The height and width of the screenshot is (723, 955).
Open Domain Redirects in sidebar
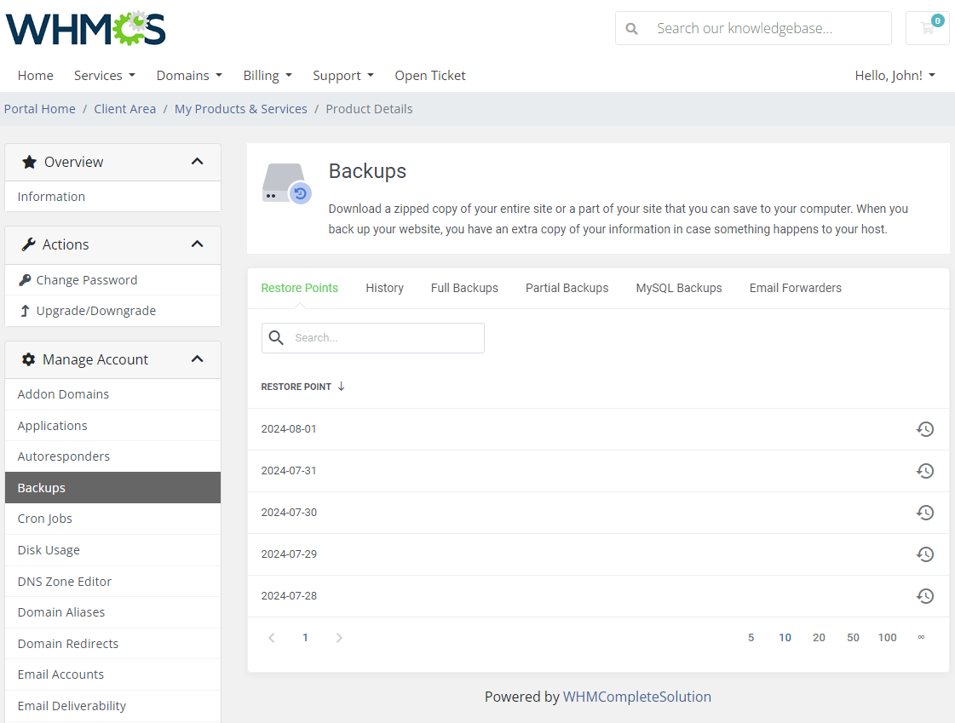[x=112, y=644]
